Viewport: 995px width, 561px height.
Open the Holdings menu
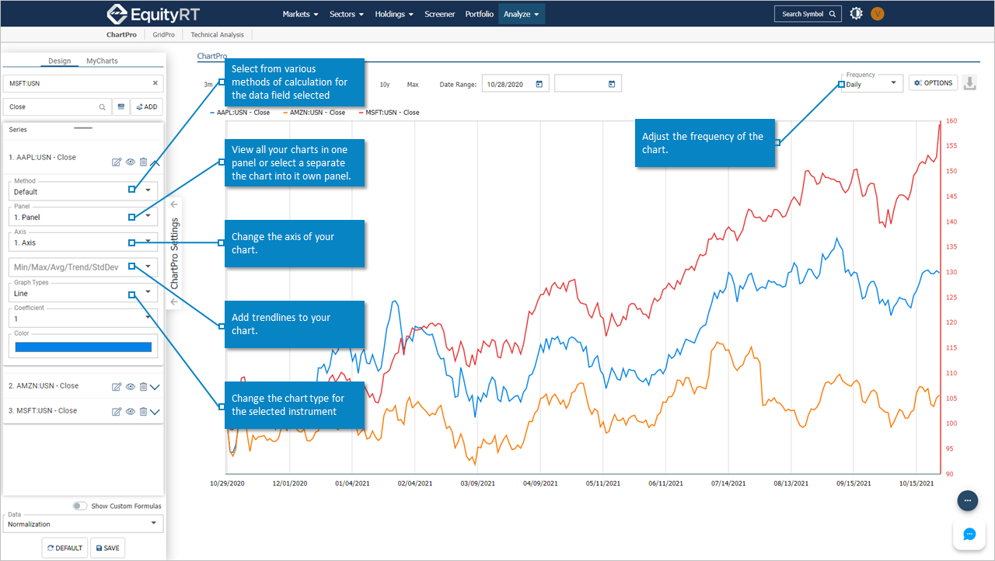pos(393,14)
